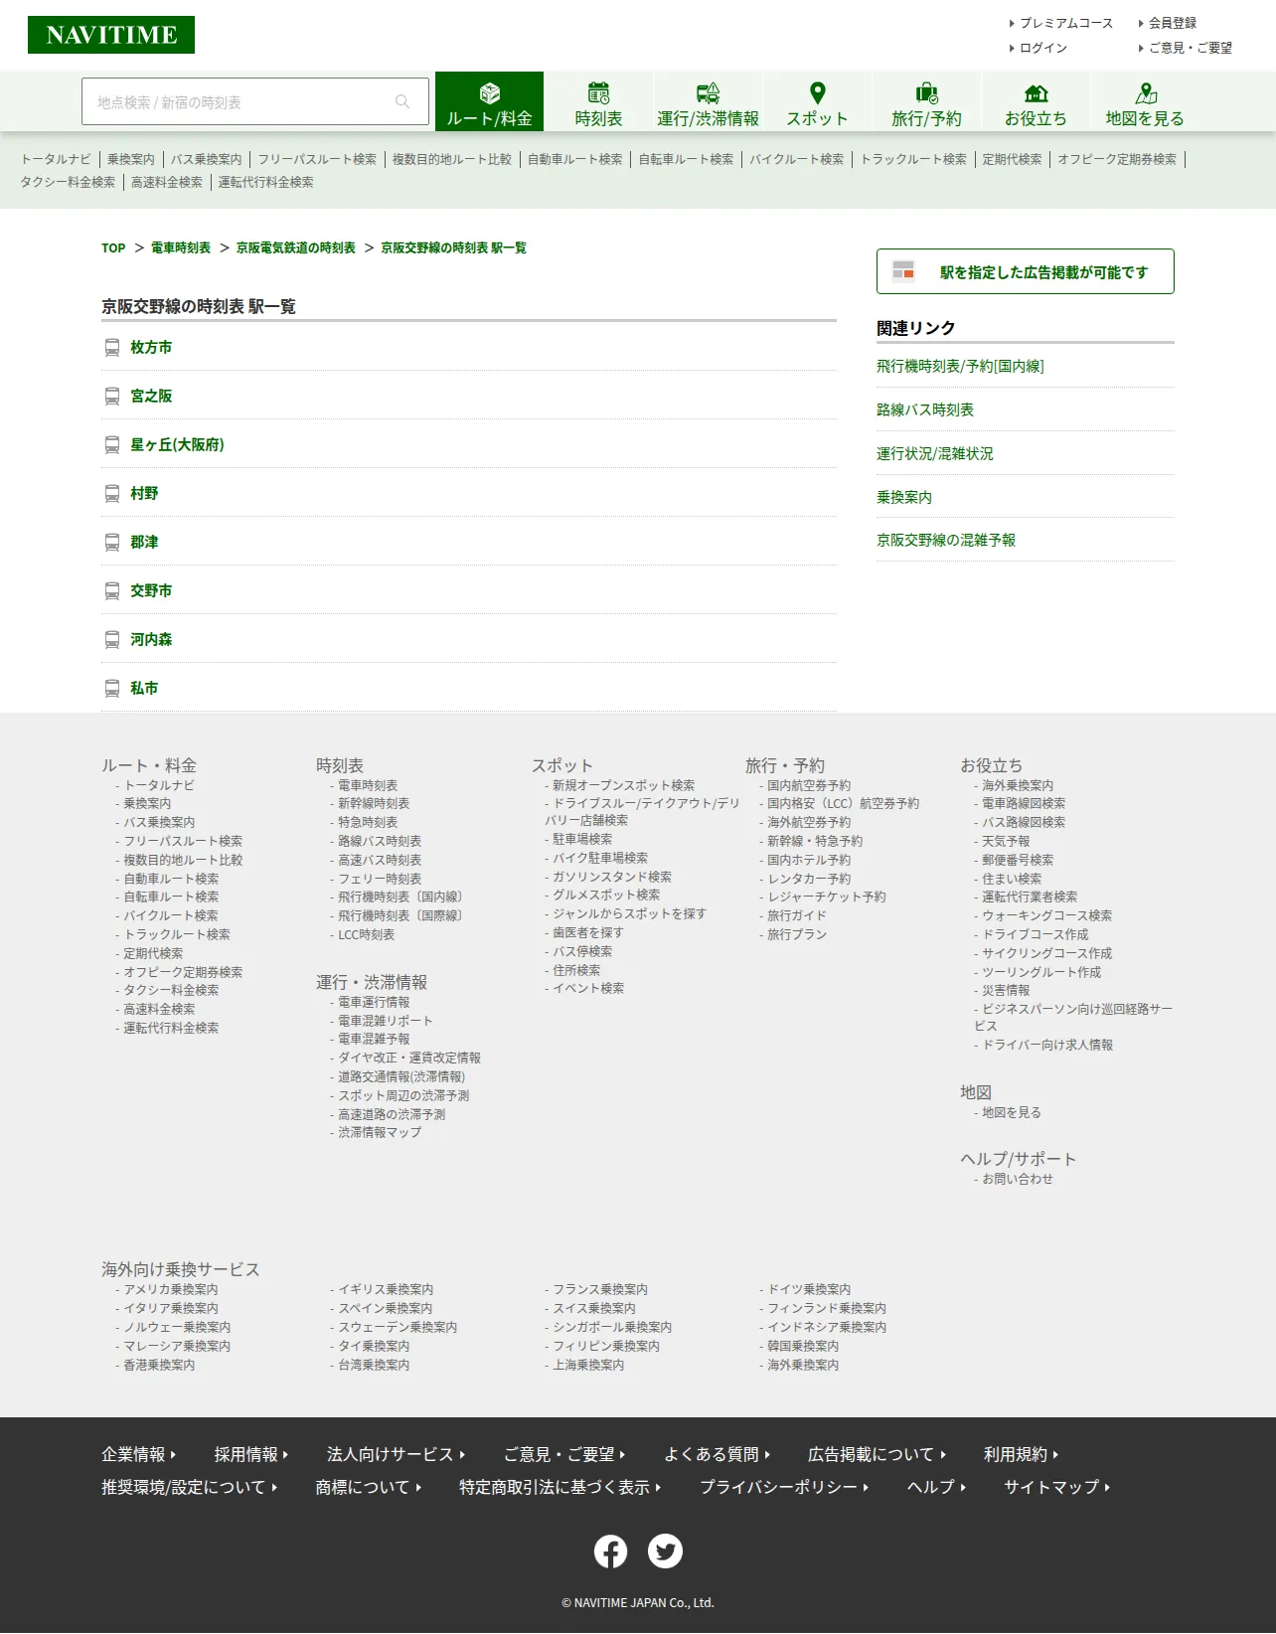
Task: Open the プレミアムコース link
Action: pyautogui.click(x=1066, y=23)
